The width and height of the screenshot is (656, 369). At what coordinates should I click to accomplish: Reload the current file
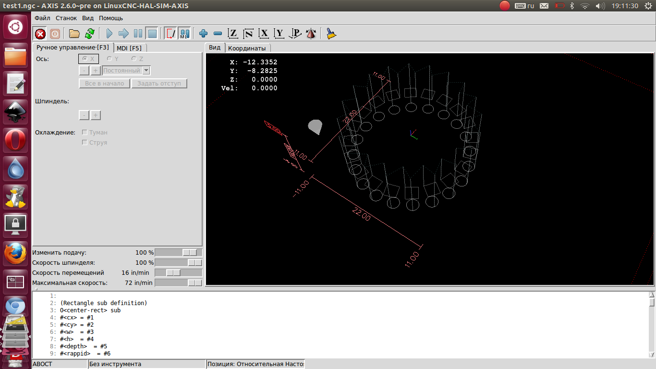click(90, 34)
